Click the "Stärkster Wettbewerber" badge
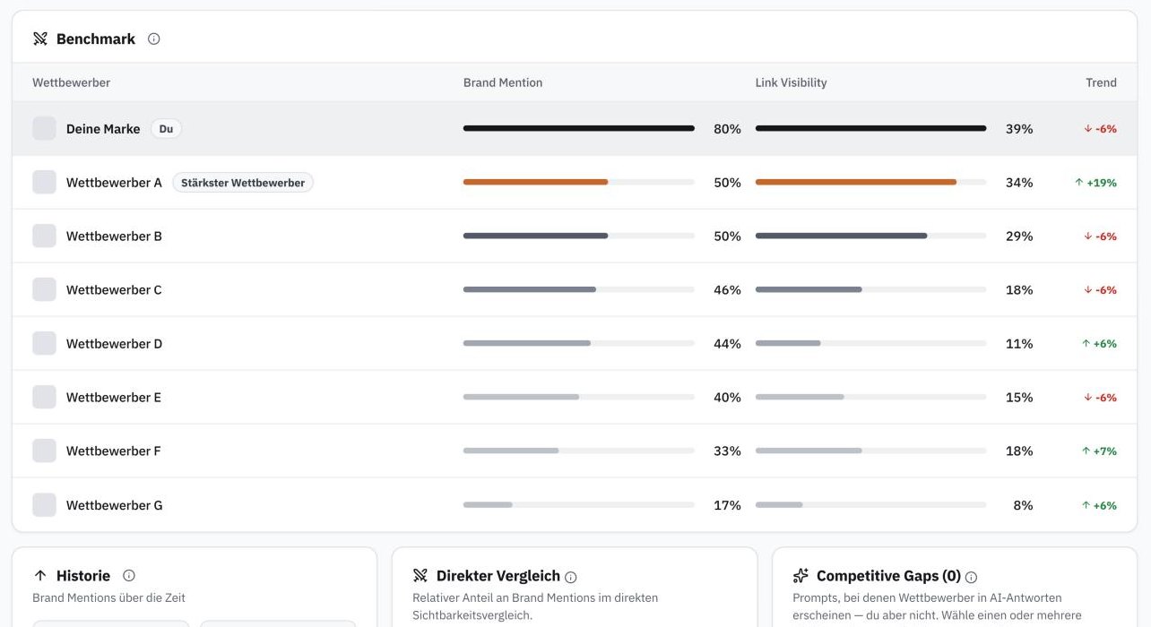 click(243, 183)
